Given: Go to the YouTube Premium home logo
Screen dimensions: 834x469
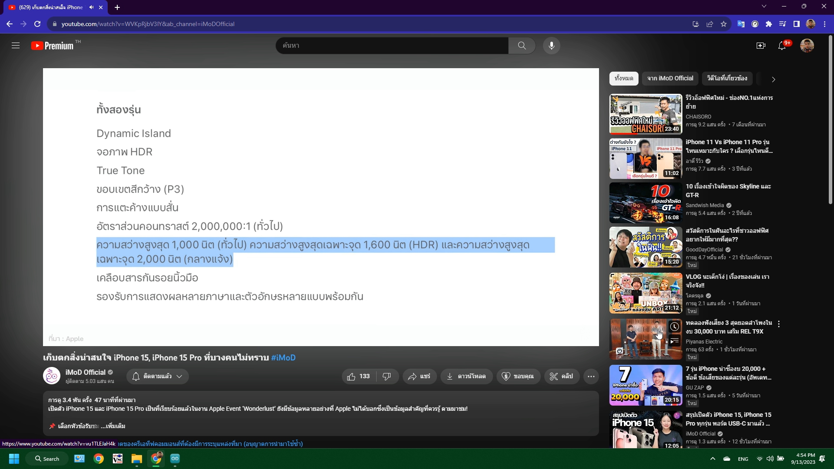Looking at the screenshot, I should [x=53, y=46].
